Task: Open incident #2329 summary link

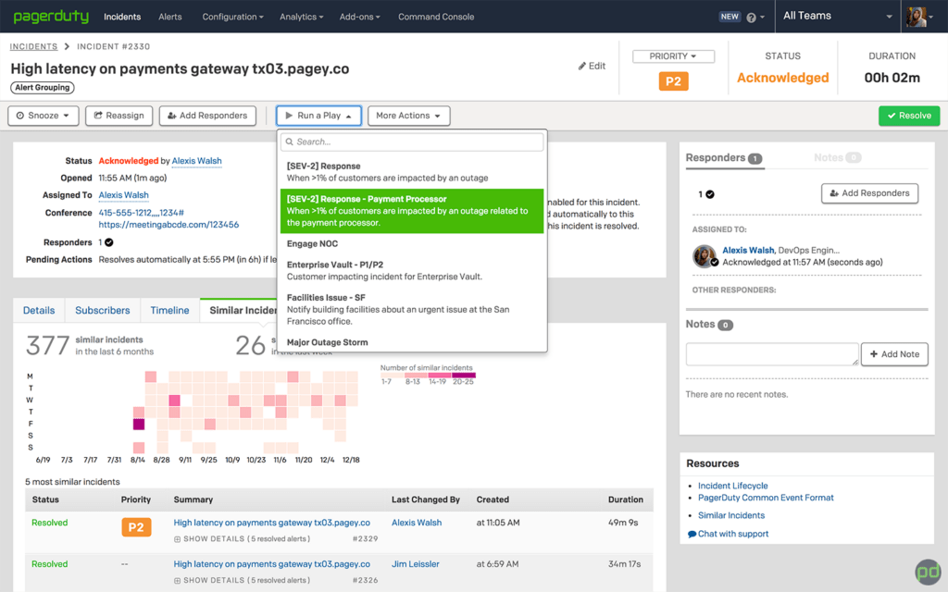Action: coord(271,523)
